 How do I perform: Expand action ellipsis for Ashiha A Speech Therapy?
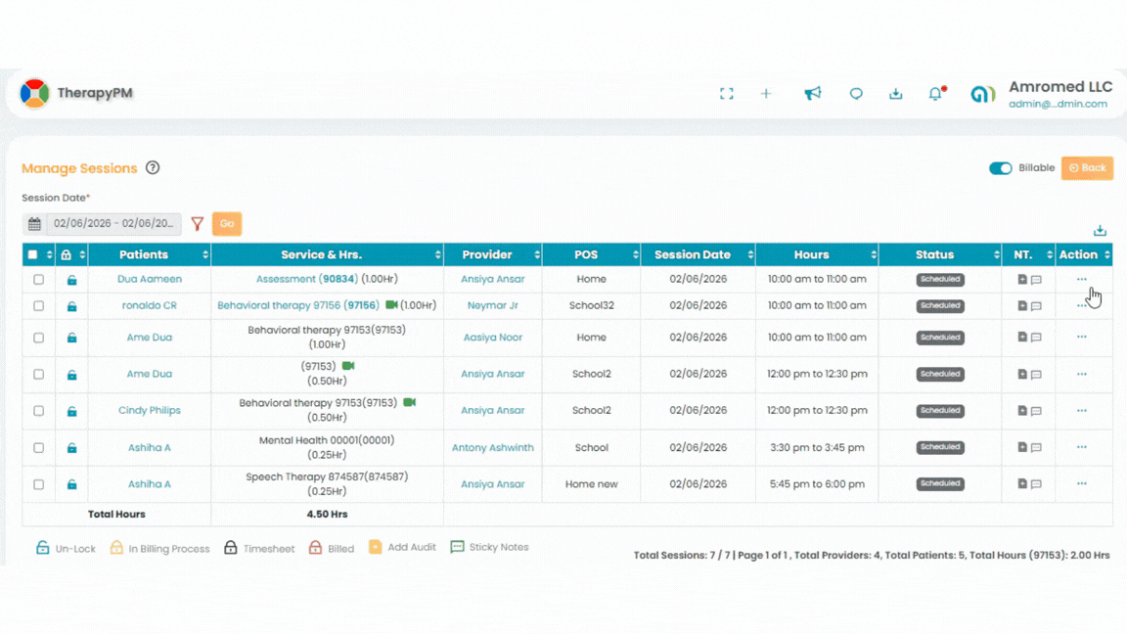pyautogui.click(x=1081, y=483)
